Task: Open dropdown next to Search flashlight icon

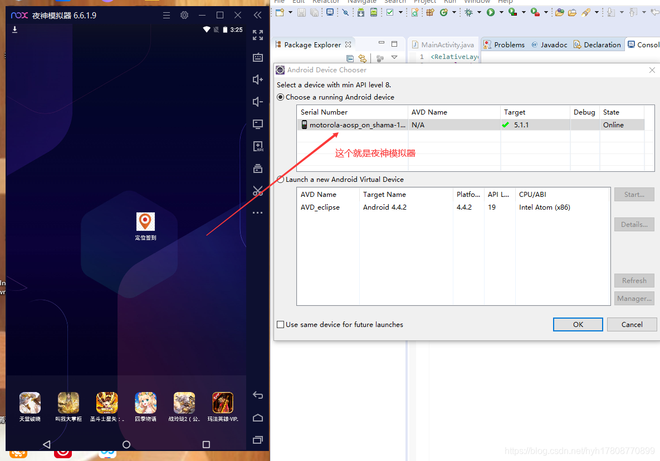Action: (597, 12)
